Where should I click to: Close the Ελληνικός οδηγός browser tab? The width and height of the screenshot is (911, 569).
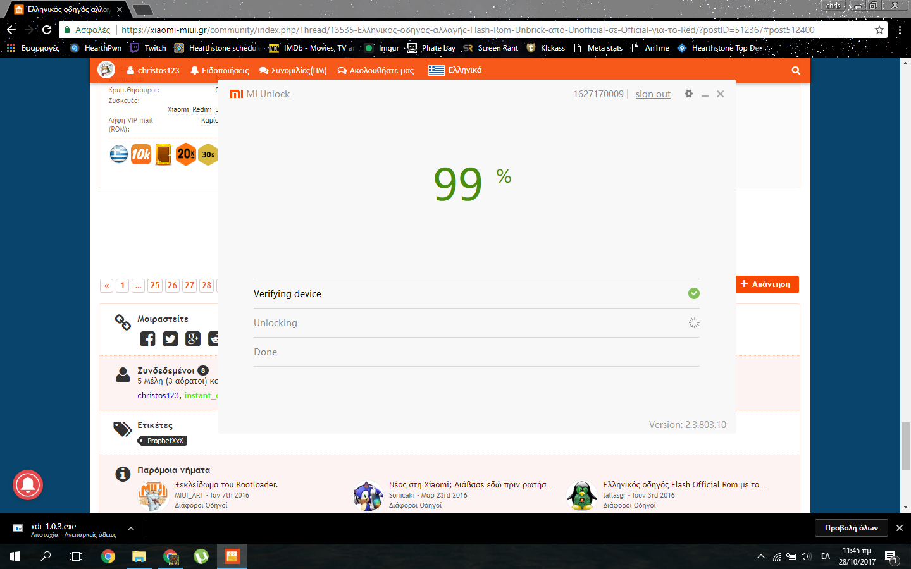coord(120,9)
